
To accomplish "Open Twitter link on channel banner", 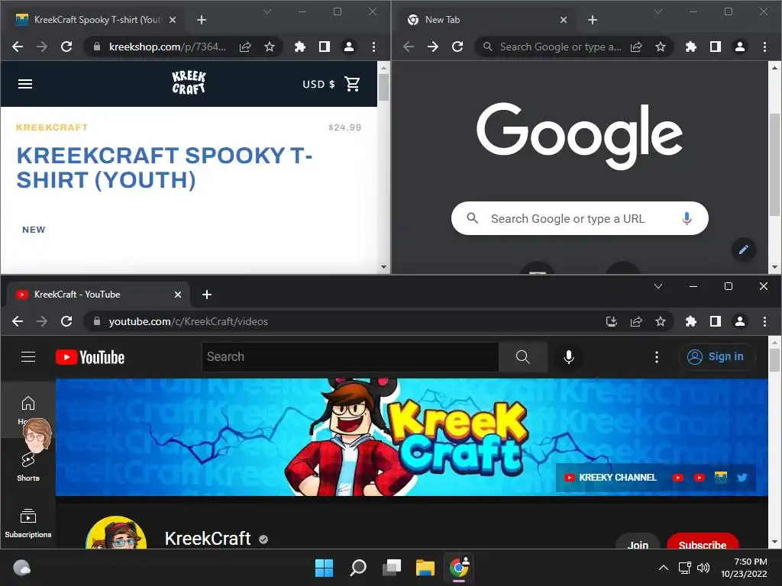I will coord(742,478).
